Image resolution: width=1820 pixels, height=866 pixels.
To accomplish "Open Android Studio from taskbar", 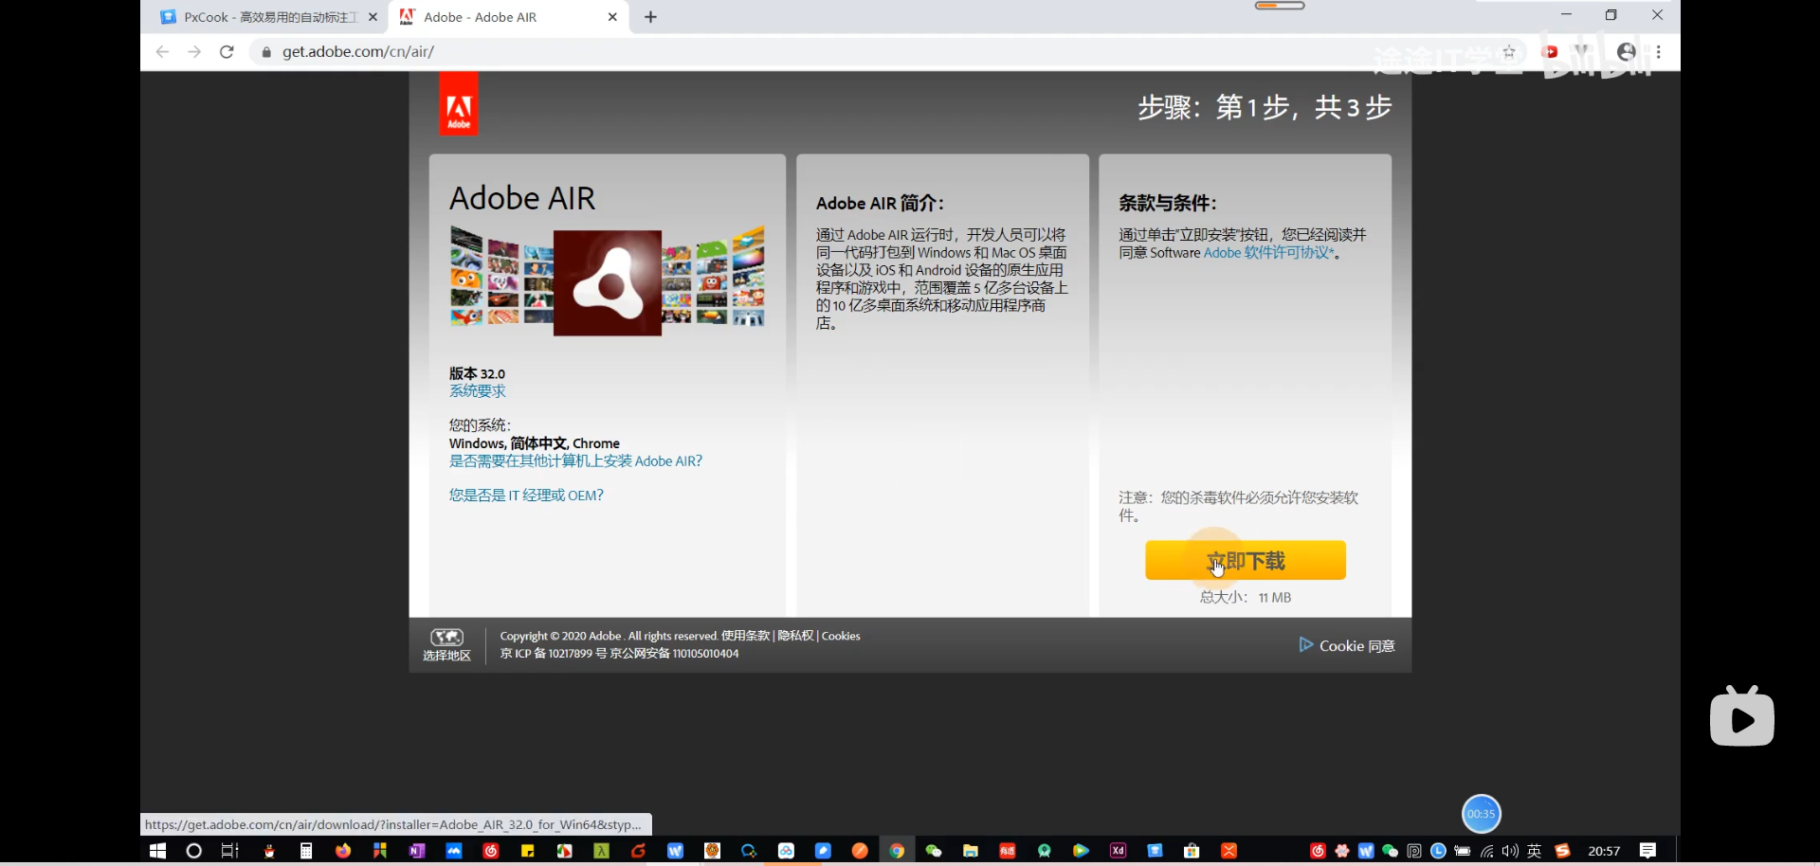I will click(1045, 851).
